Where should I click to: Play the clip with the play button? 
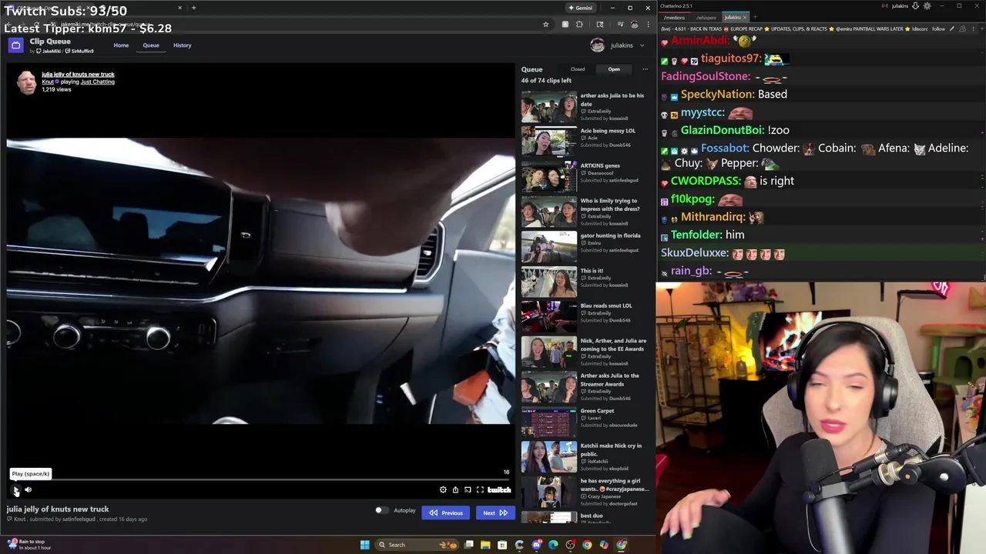pyautogui.click(x=15, y=490)
